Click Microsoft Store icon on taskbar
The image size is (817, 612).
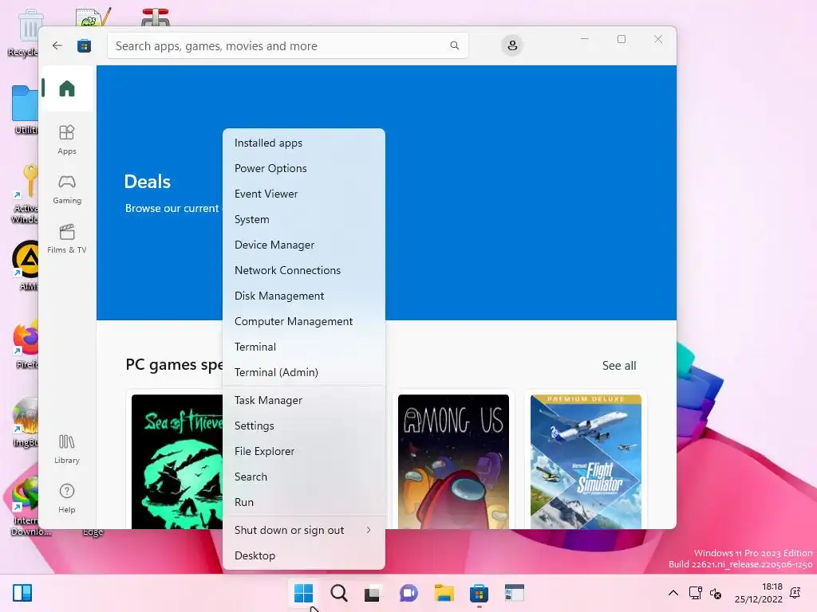pos(479,593)
